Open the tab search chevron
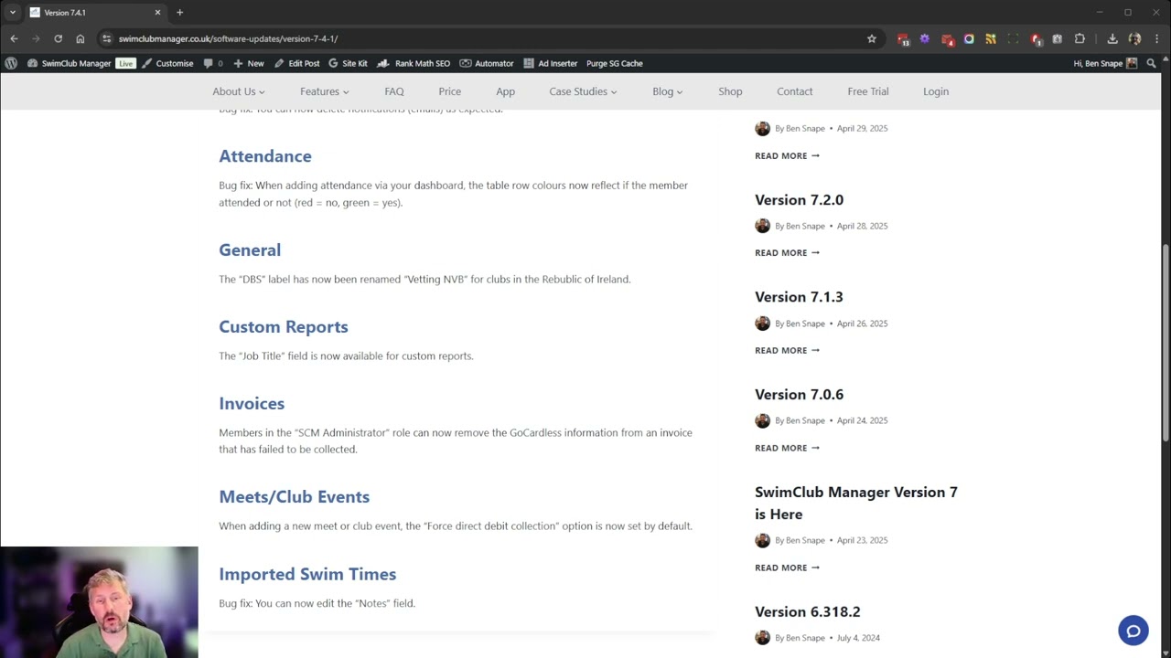 click(12, 12)
